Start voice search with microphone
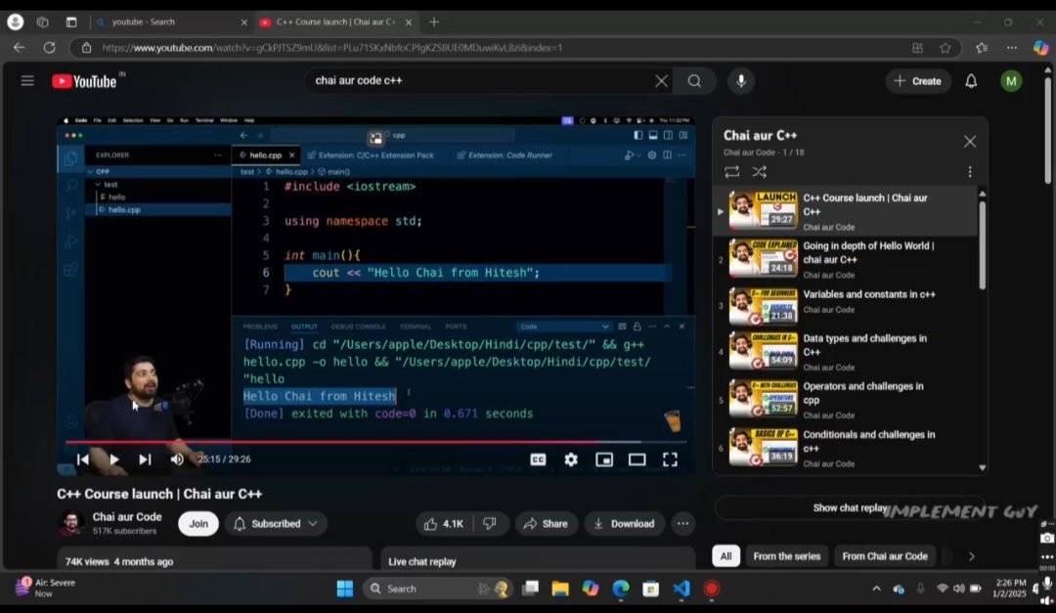The image size is (1056, 613). 741,81
